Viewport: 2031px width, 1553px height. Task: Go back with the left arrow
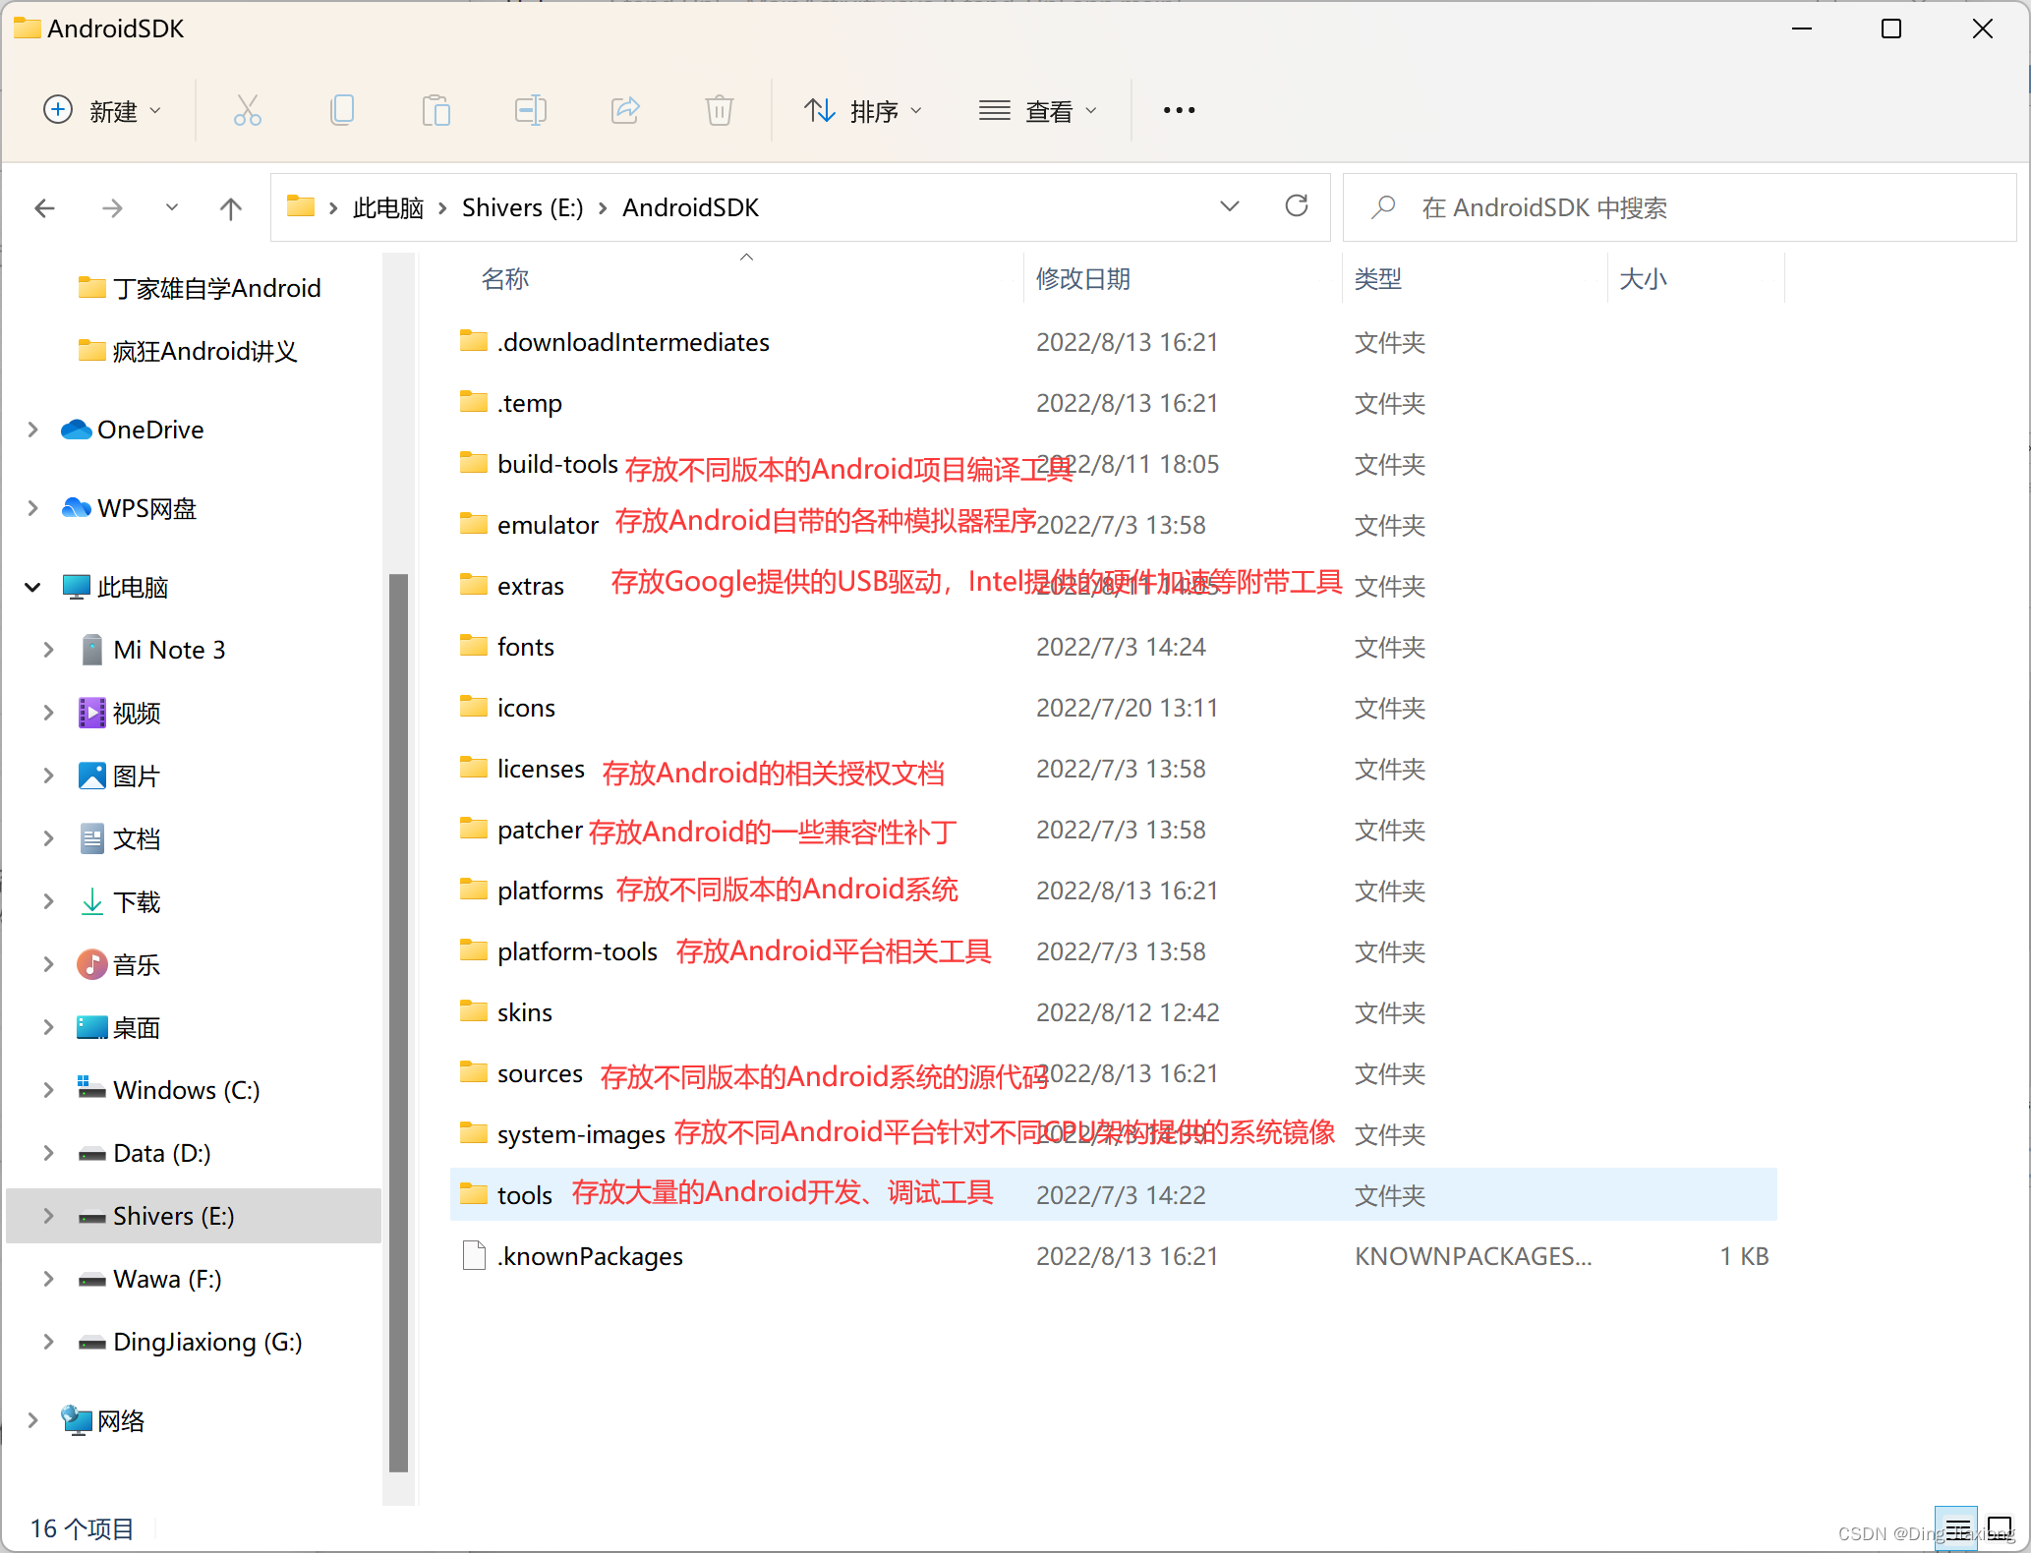[x=45, y=207]
